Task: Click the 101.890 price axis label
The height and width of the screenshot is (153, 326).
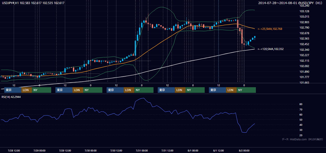Action: pyautogui.click(x=305, y=72)
